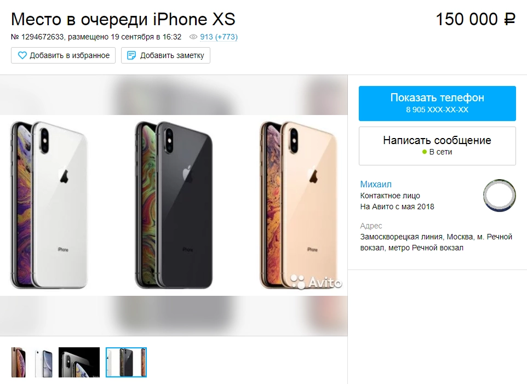Click the note icon beside Добавить заметку
Viewport: 527px width, 384px height.
[x=131, y=55]
